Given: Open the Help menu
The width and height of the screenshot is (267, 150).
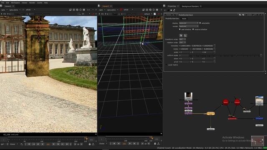Looking at the screenshot, I should (x=46, y=3).
